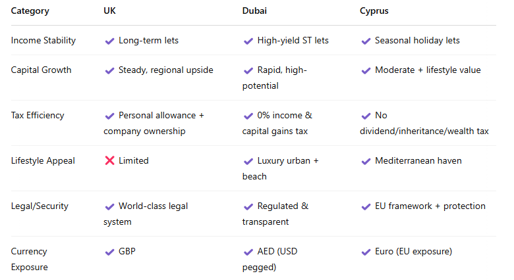Select the Category column header
The width and height of the screenshot is (514, 280).
30,11
